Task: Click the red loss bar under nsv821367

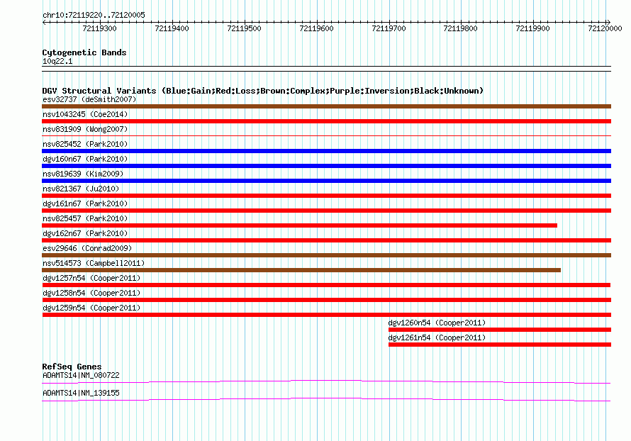Action: (326, 196)
